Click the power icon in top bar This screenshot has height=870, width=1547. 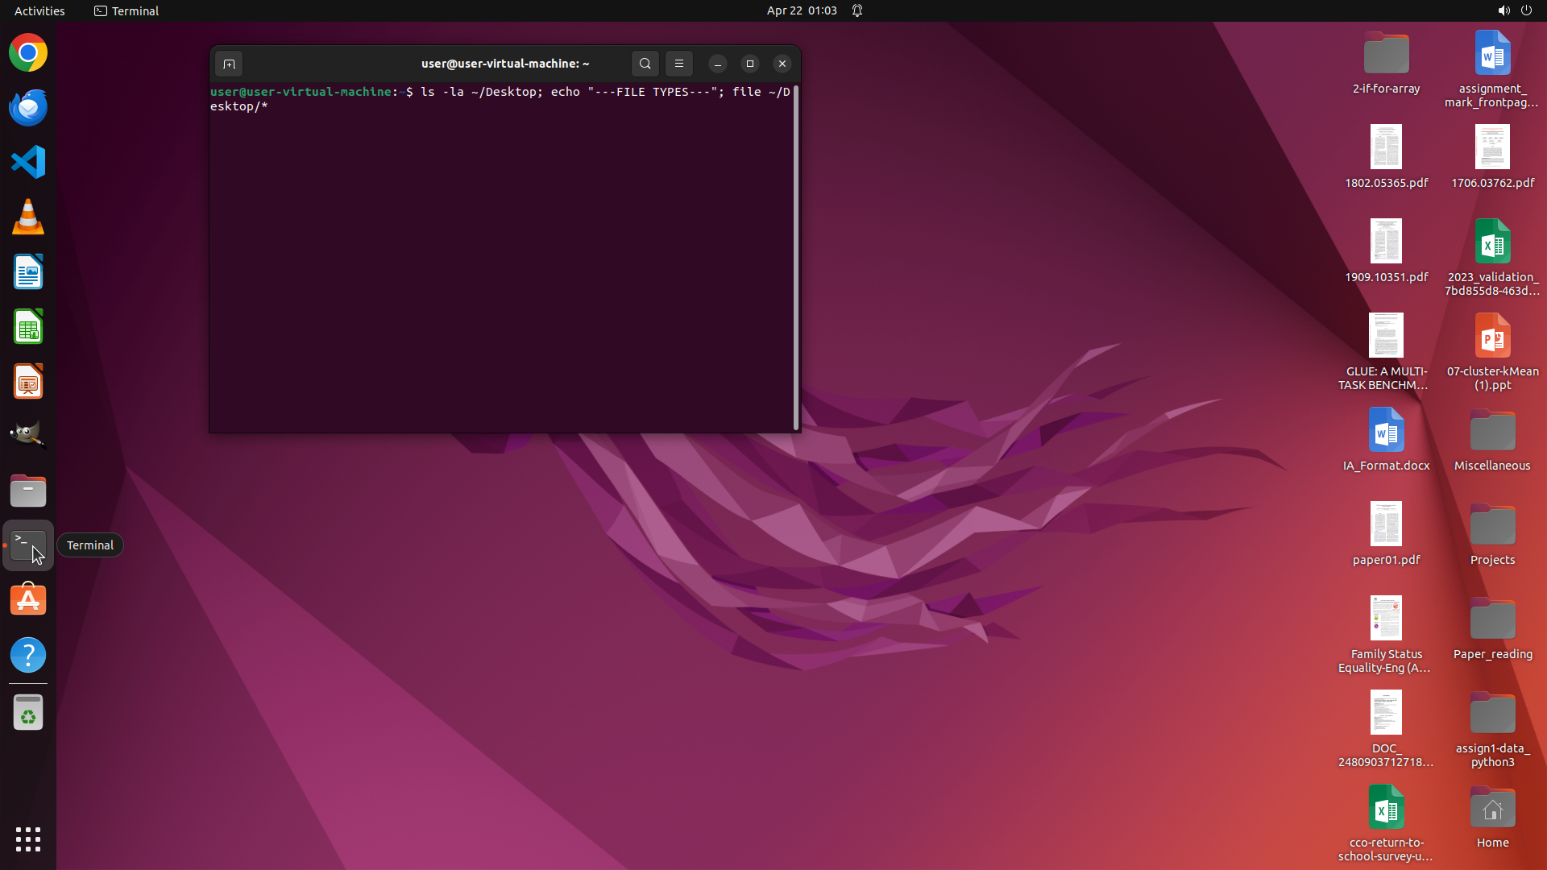point(1526,10)
